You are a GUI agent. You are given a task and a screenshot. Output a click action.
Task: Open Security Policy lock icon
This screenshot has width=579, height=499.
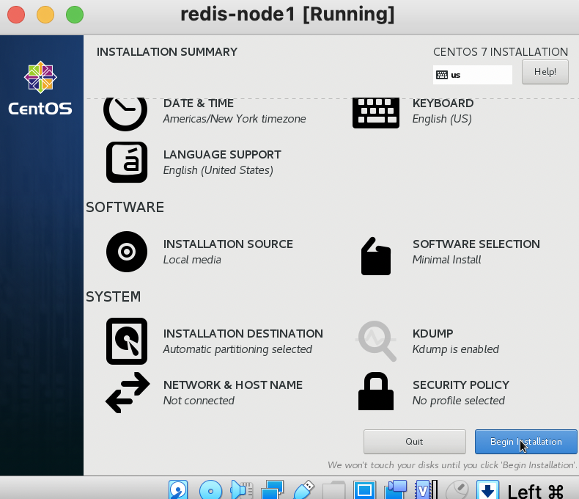375,391
